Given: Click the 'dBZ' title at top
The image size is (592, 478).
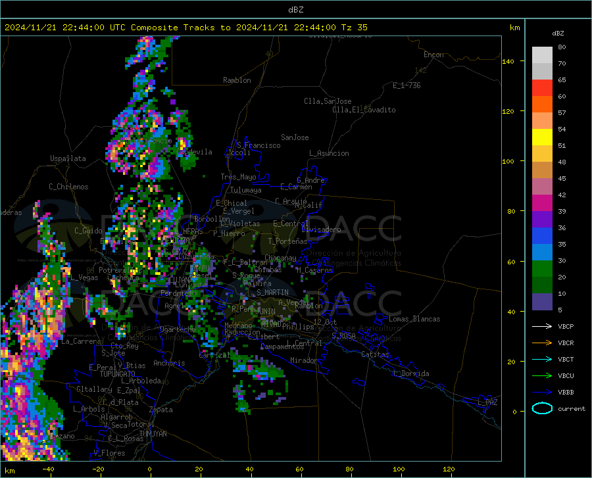Looking at the screenshot, I should pos(295,10).
